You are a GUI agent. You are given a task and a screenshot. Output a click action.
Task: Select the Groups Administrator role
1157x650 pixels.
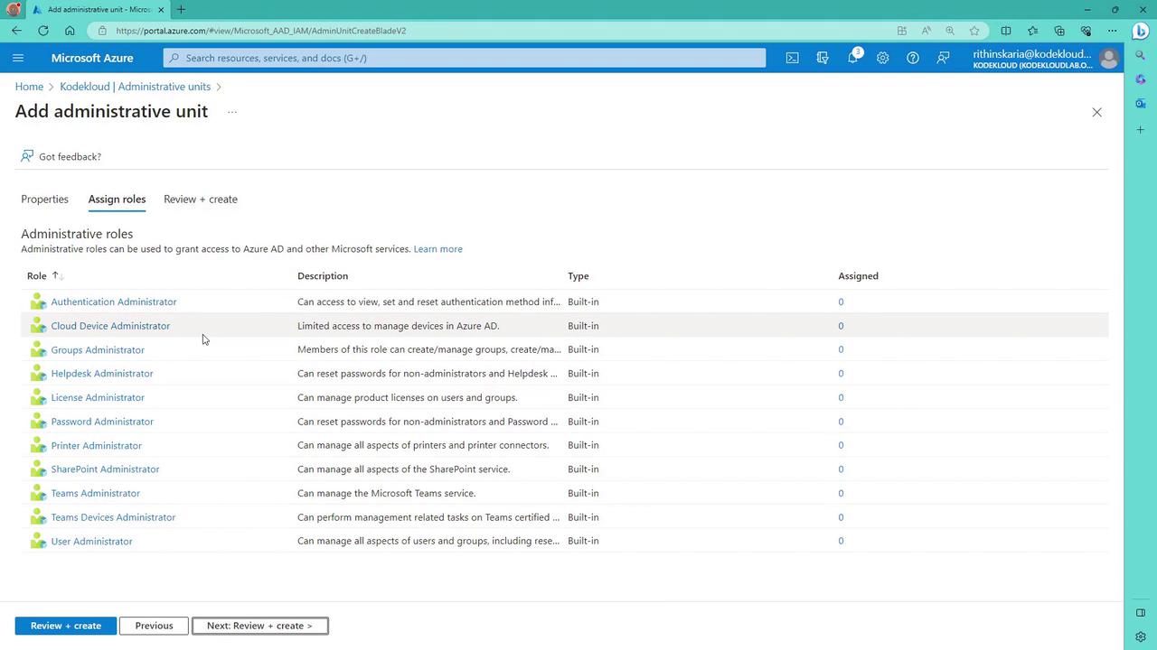(x=98, y=350)
